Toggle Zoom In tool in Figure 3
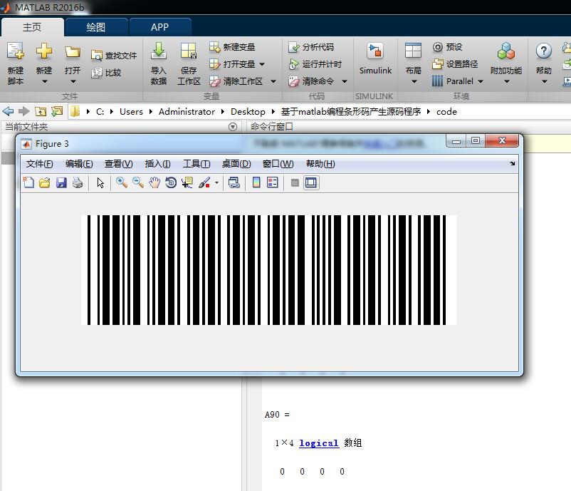 click(121, 182)
